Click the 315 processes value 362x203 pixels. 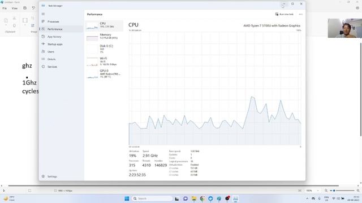tap(132, 165)
